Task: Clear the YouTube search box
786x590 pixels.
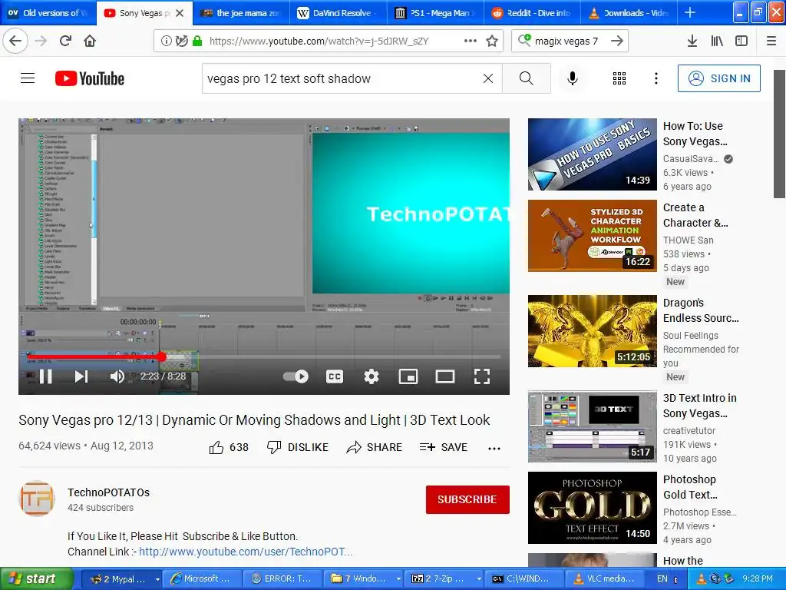Action: click(x=488, y=78)
